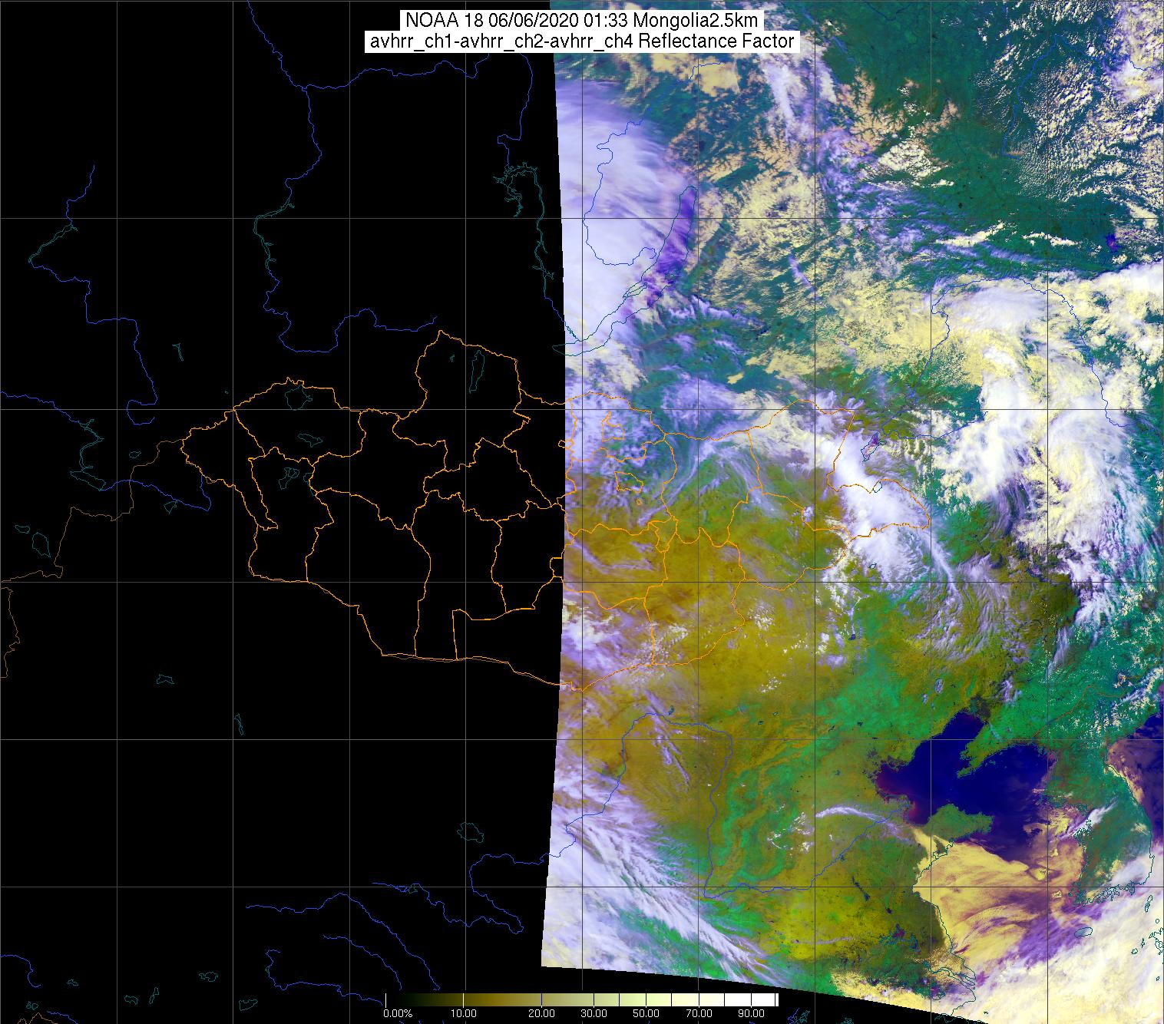
Task: Click the "20.00" colorbar label
Action: click(x=542, y=1014)
